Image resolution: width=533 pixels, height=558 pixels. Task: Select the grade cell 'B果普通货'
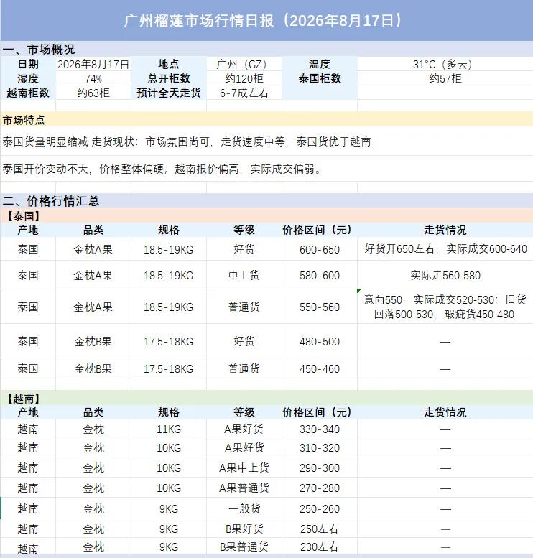[244, 547]
